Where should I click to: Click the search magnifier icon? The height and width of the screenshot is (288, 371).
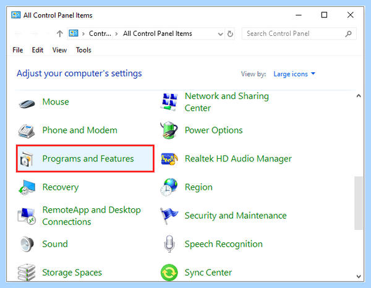coord(348,34)
